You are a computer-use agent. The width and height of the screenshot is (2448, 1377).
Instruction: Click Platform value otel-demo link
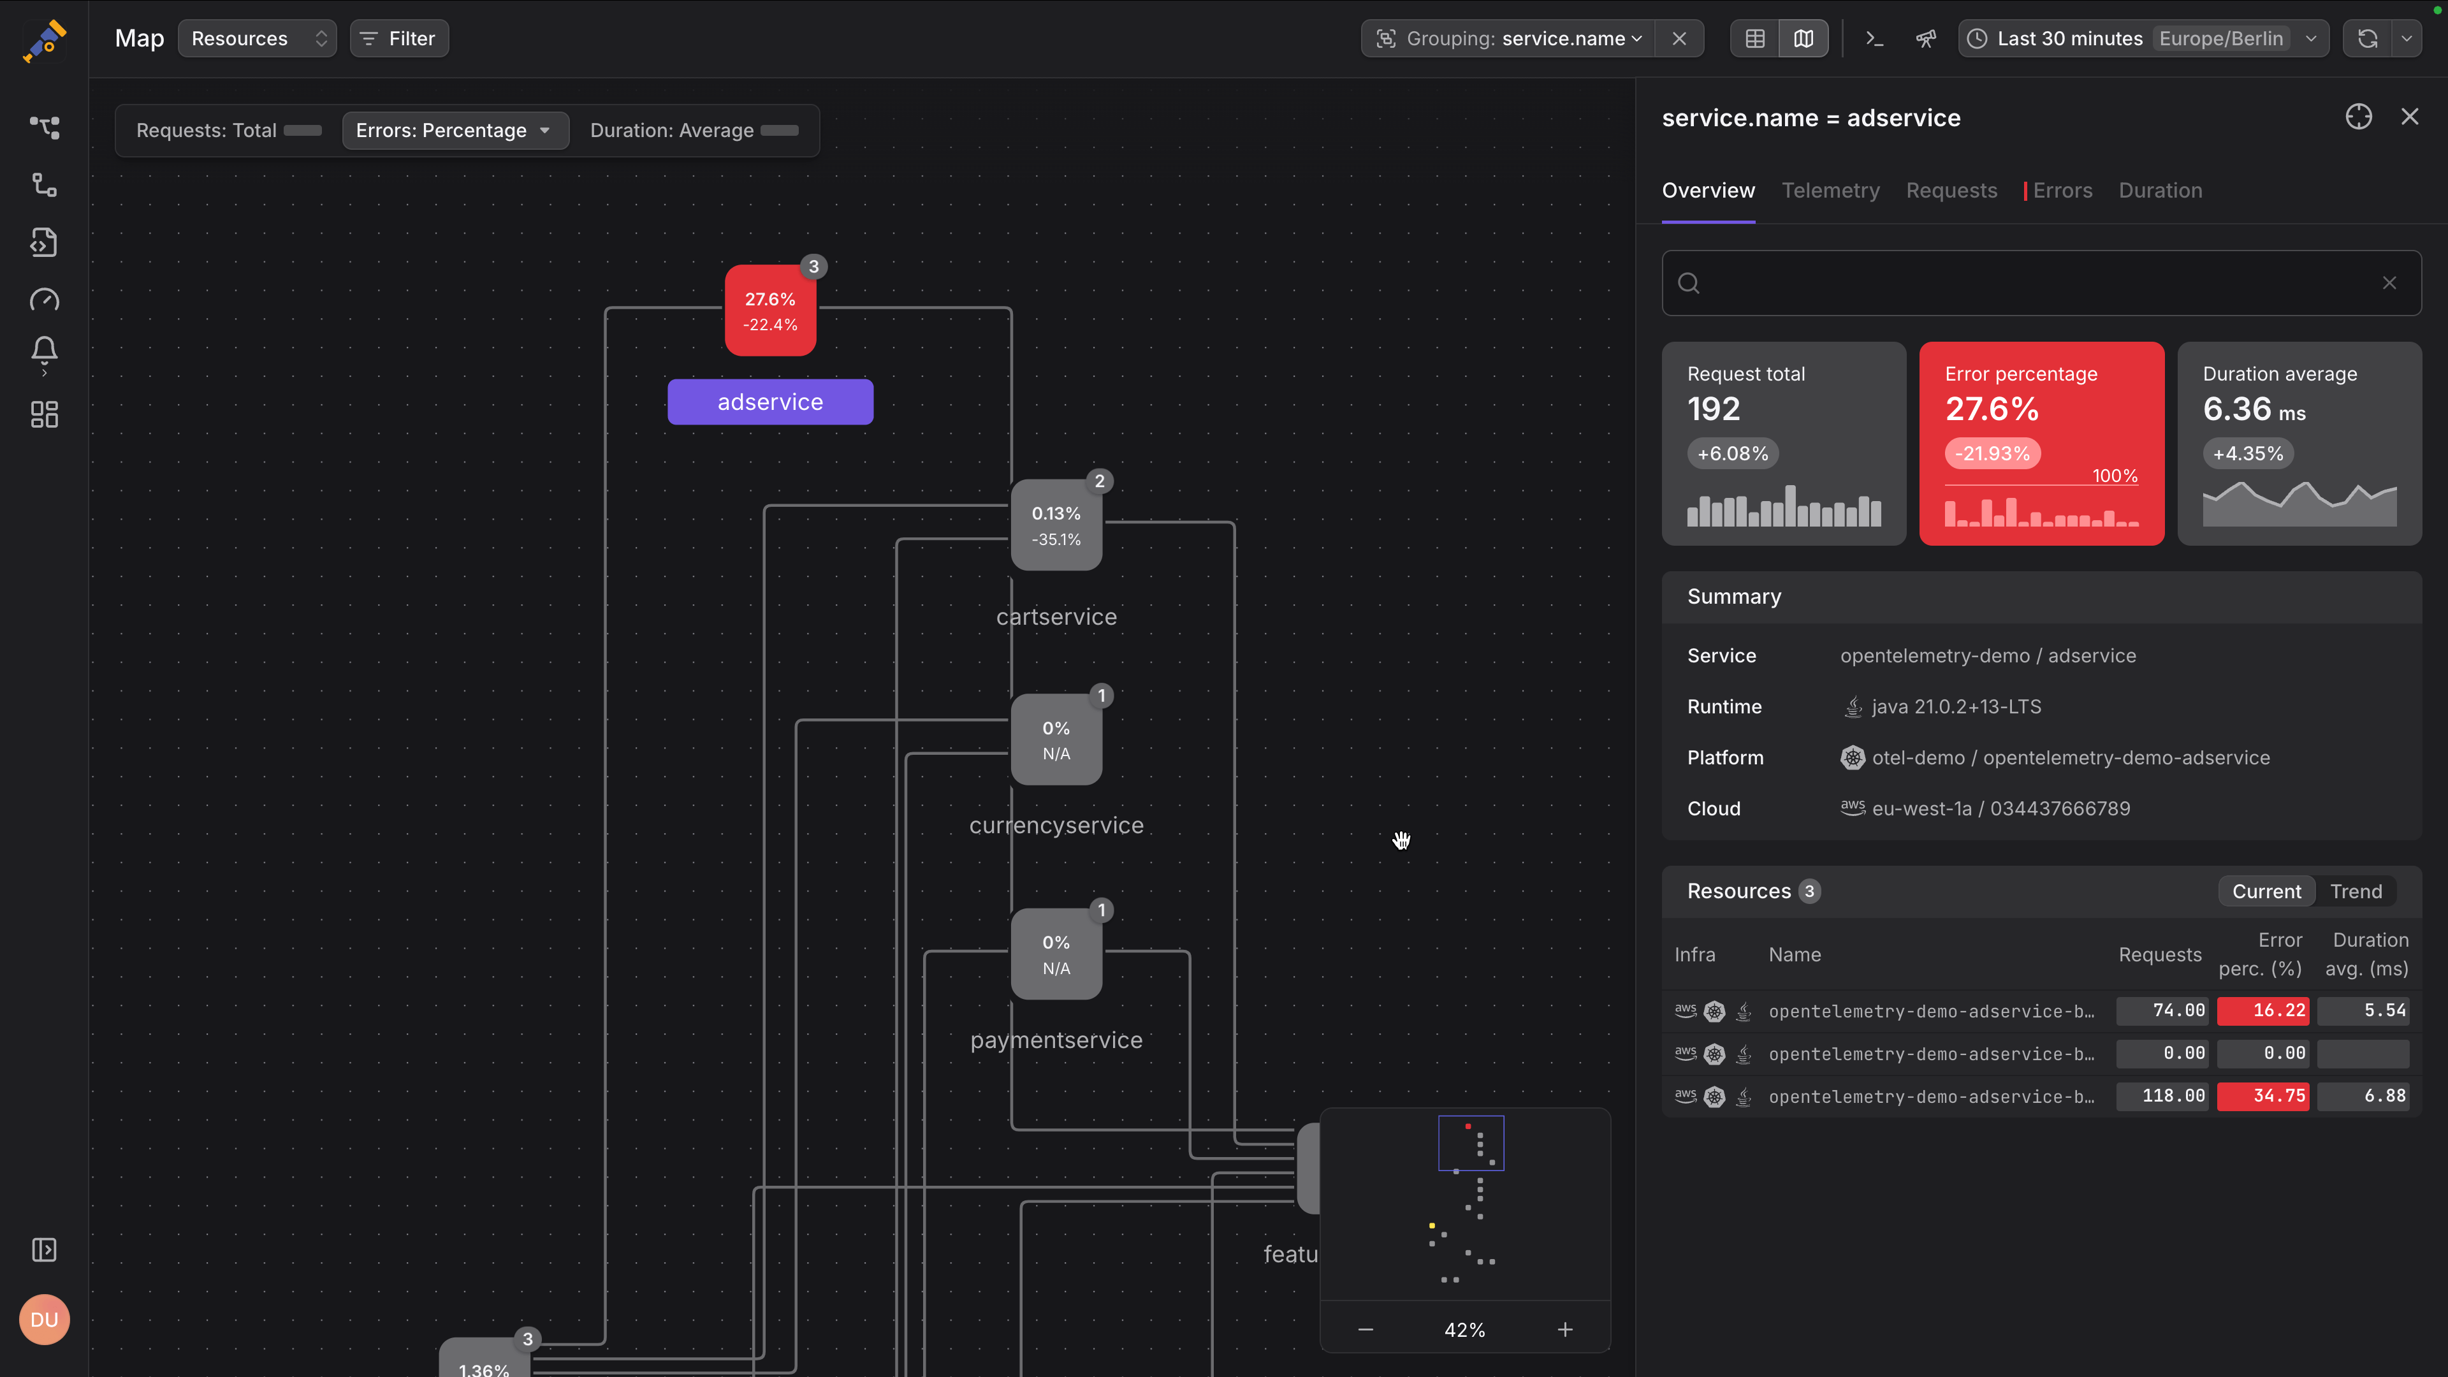pyautogui.click(x=2055, y=757)
